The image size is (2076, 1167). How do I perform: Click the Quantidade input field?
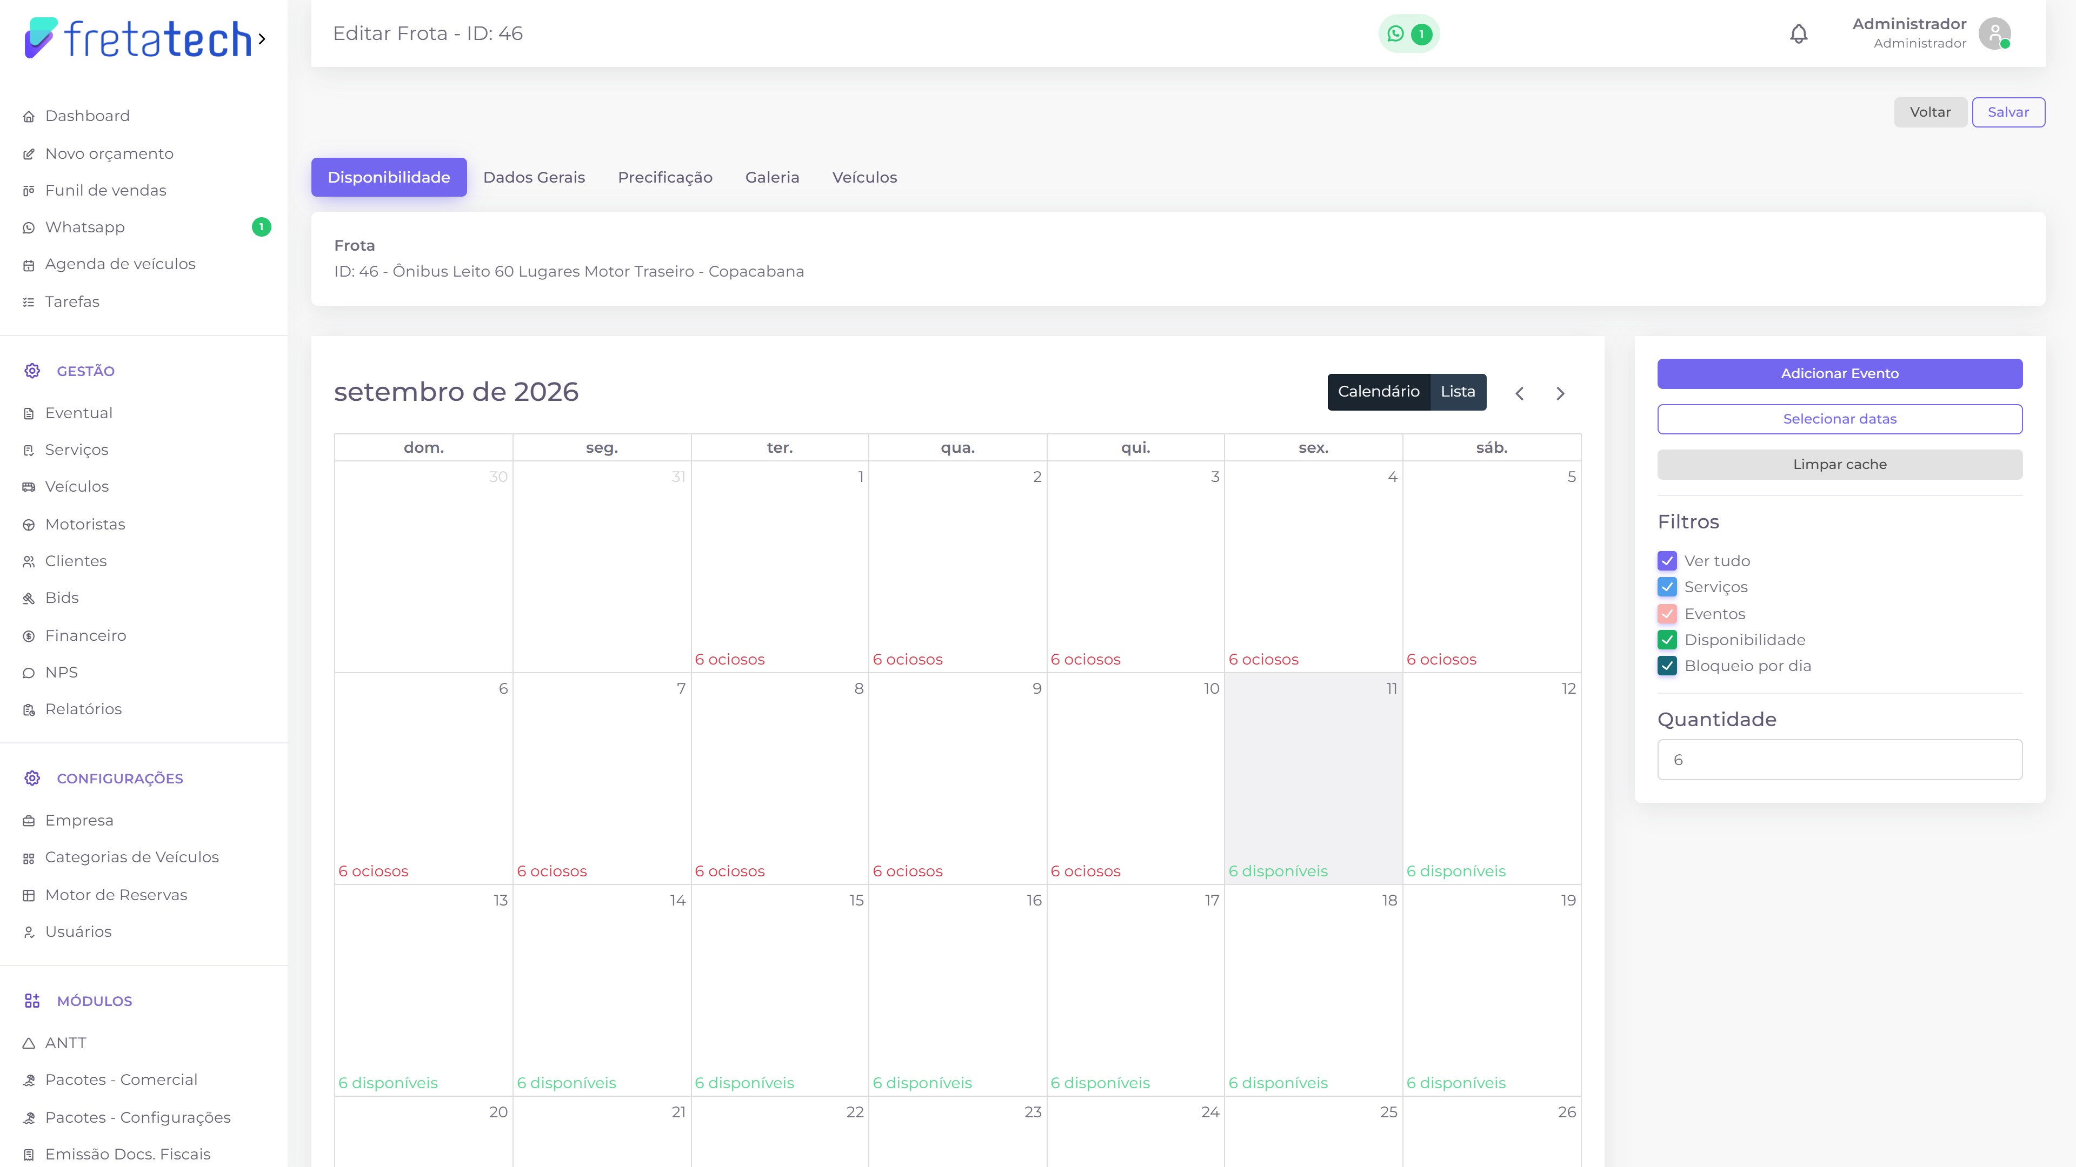(1840, 760)
